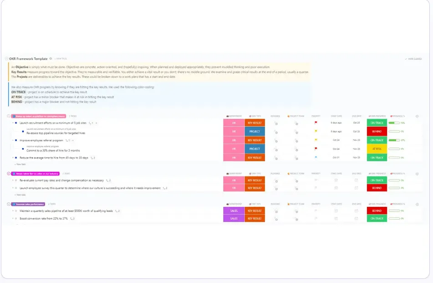Add column plus icon in Retain talent header
The width and height of the screenshot is (433, 283).
[417, 174]
